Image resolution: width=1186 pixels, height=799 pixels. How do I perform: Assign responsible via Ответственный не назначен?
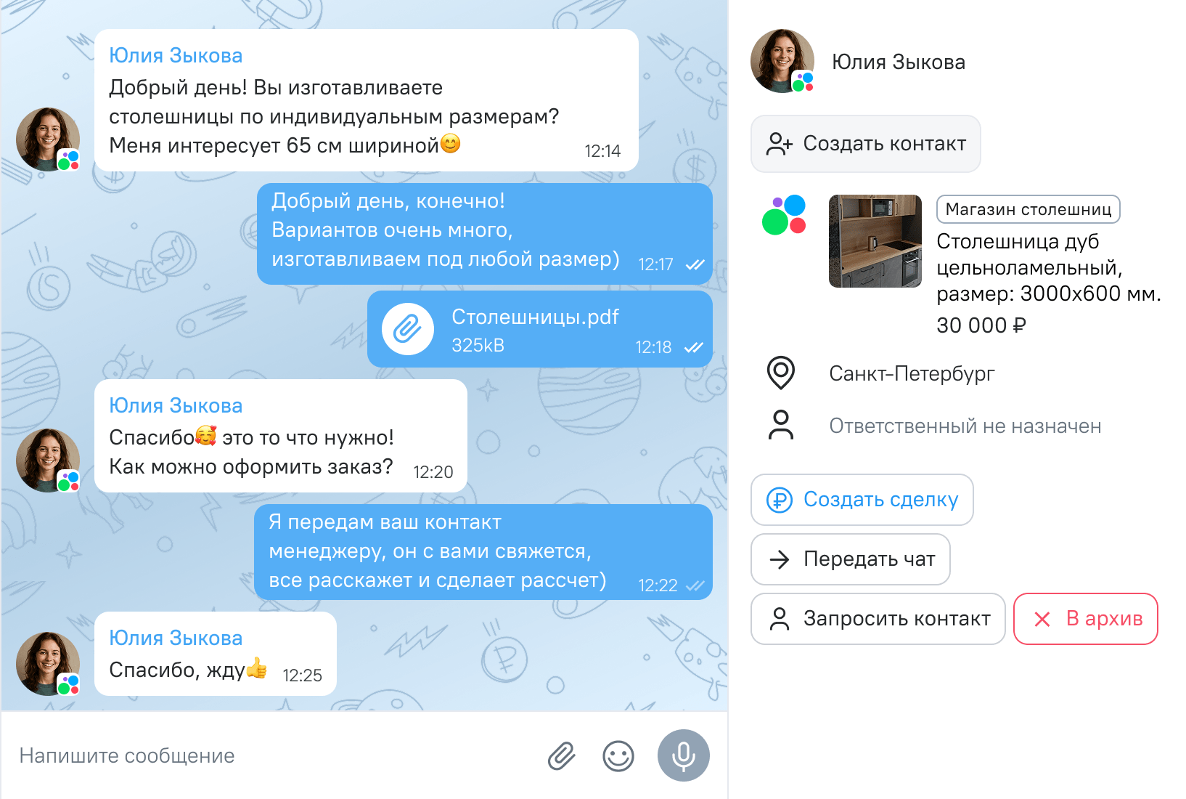point(965,426)
